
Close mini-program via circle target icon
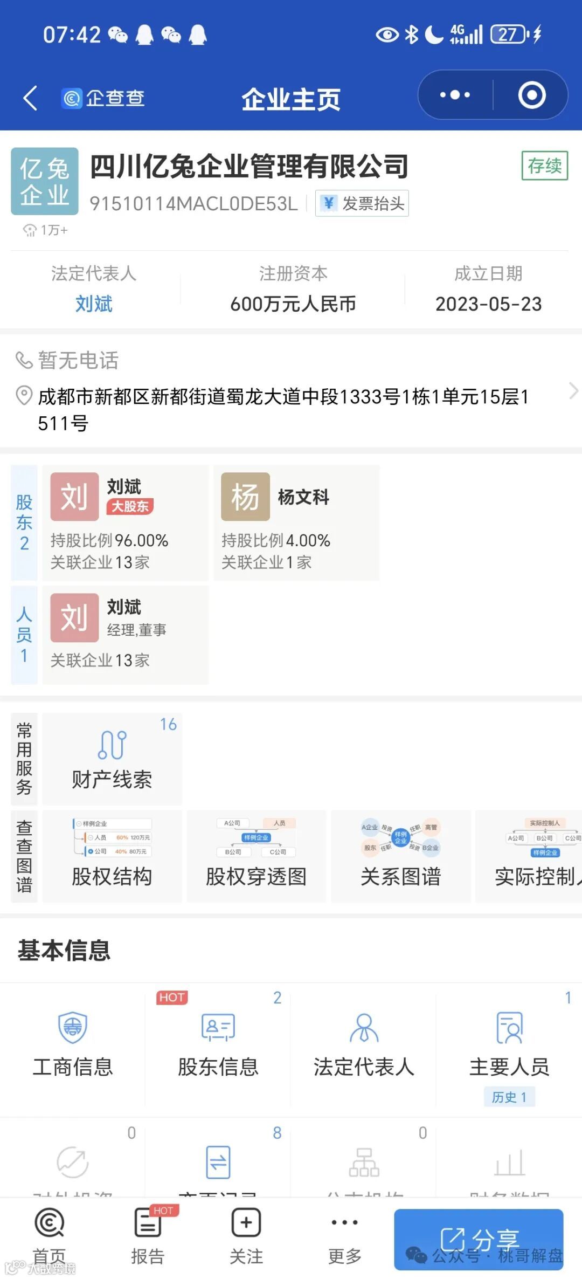[x=532, y=95]
